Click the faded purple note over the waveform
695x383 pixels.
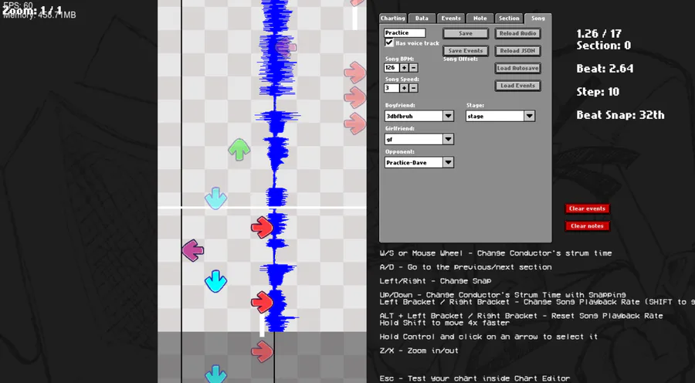(286, 46)
